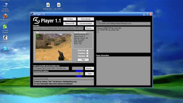Image resolution: width=183 pixels, height=103 pixels.
Task: Click the SKPlayer title bar icon
Action: (x=32, y=14)
